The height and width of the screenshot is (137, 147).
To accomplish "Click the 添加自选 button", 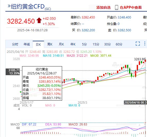I will 103,7.
